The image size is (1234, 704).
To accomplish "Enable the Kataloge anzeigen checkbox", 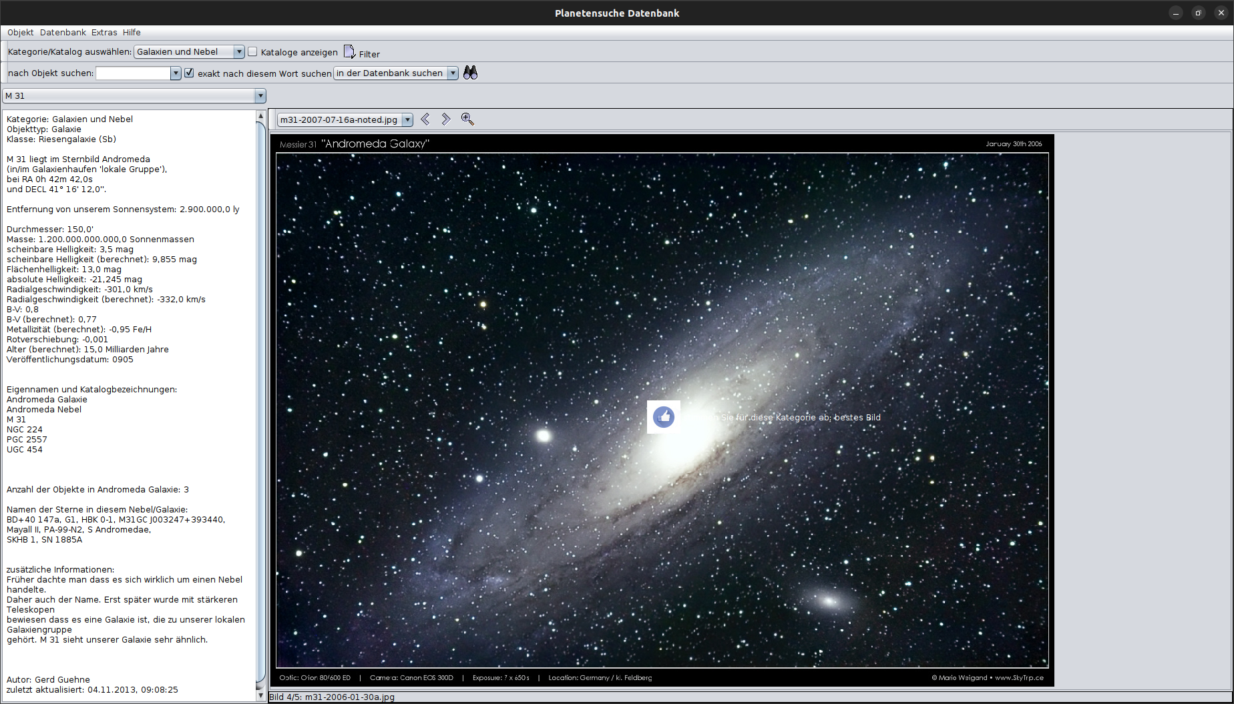I will 253,52.
